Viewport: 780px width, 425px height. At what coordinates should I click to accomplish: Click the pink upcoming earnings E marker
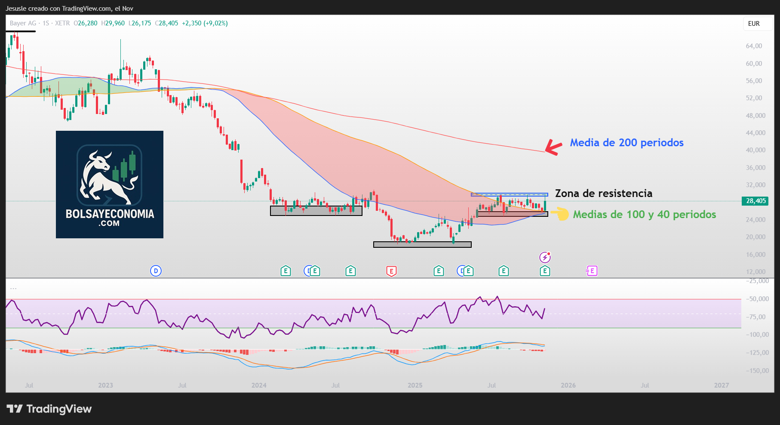[592, 271]
